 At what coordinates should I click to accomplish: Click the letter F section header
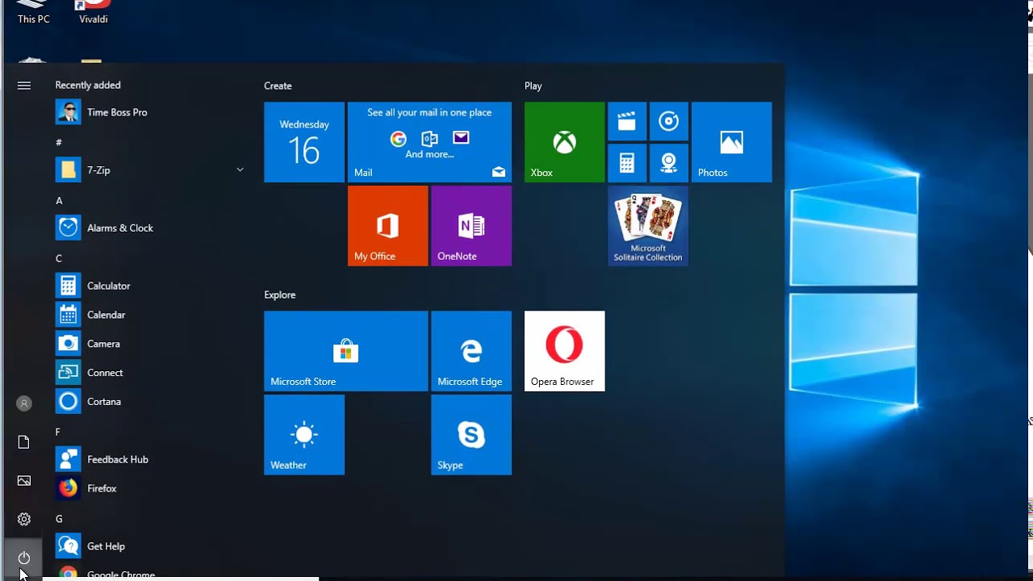click(x=58, y=433)
